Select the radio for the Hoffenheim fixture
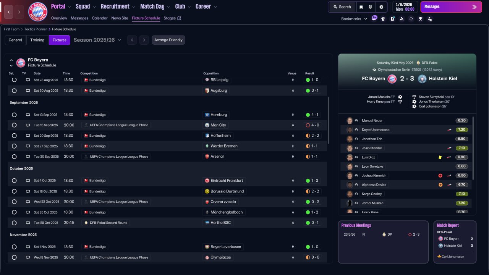489x275 pixels. pyautogui.click(x=14, y=136)
